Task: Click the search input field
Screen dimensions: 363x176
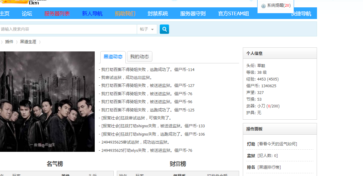Action: [68, 29]
